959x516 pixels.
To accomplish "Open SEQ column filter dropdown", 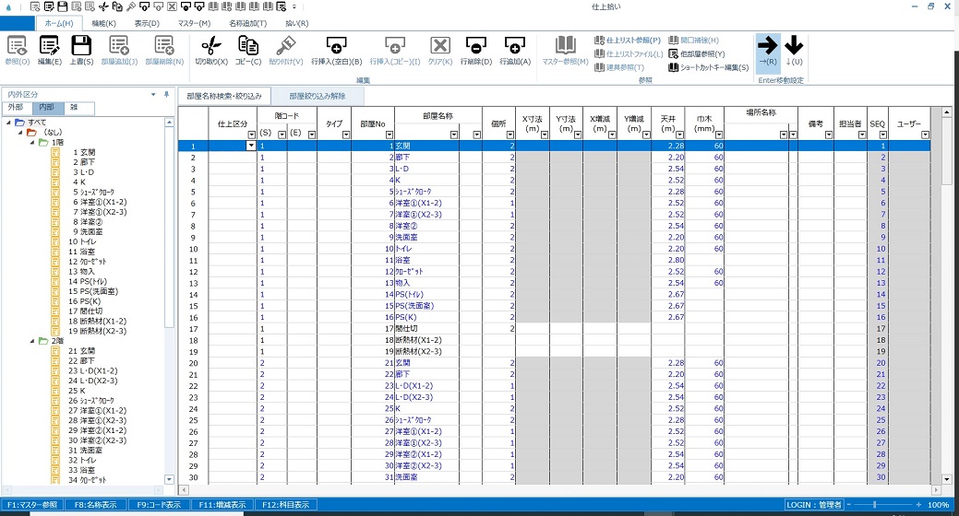I will (882, 135).
